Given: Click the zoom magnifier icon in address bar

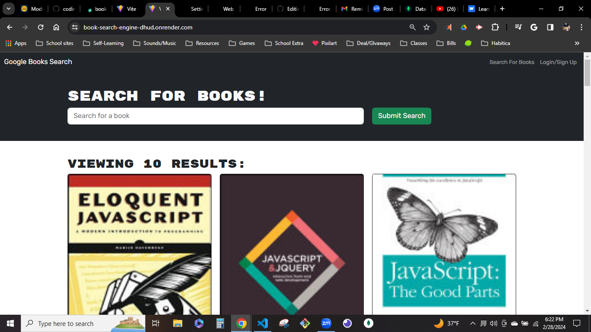Looking at the screenshot, I should (413, 27).
